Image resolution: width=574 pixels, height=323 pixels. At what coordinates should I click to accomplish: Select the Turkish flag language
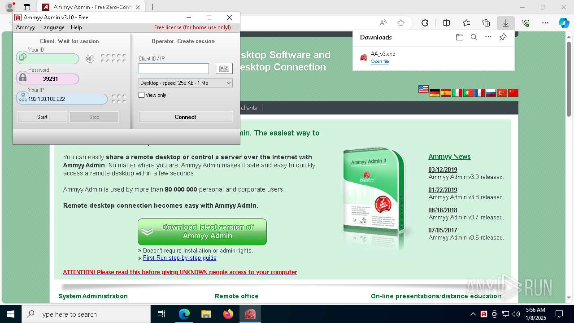pyautogui.click(x=502, y=93)
